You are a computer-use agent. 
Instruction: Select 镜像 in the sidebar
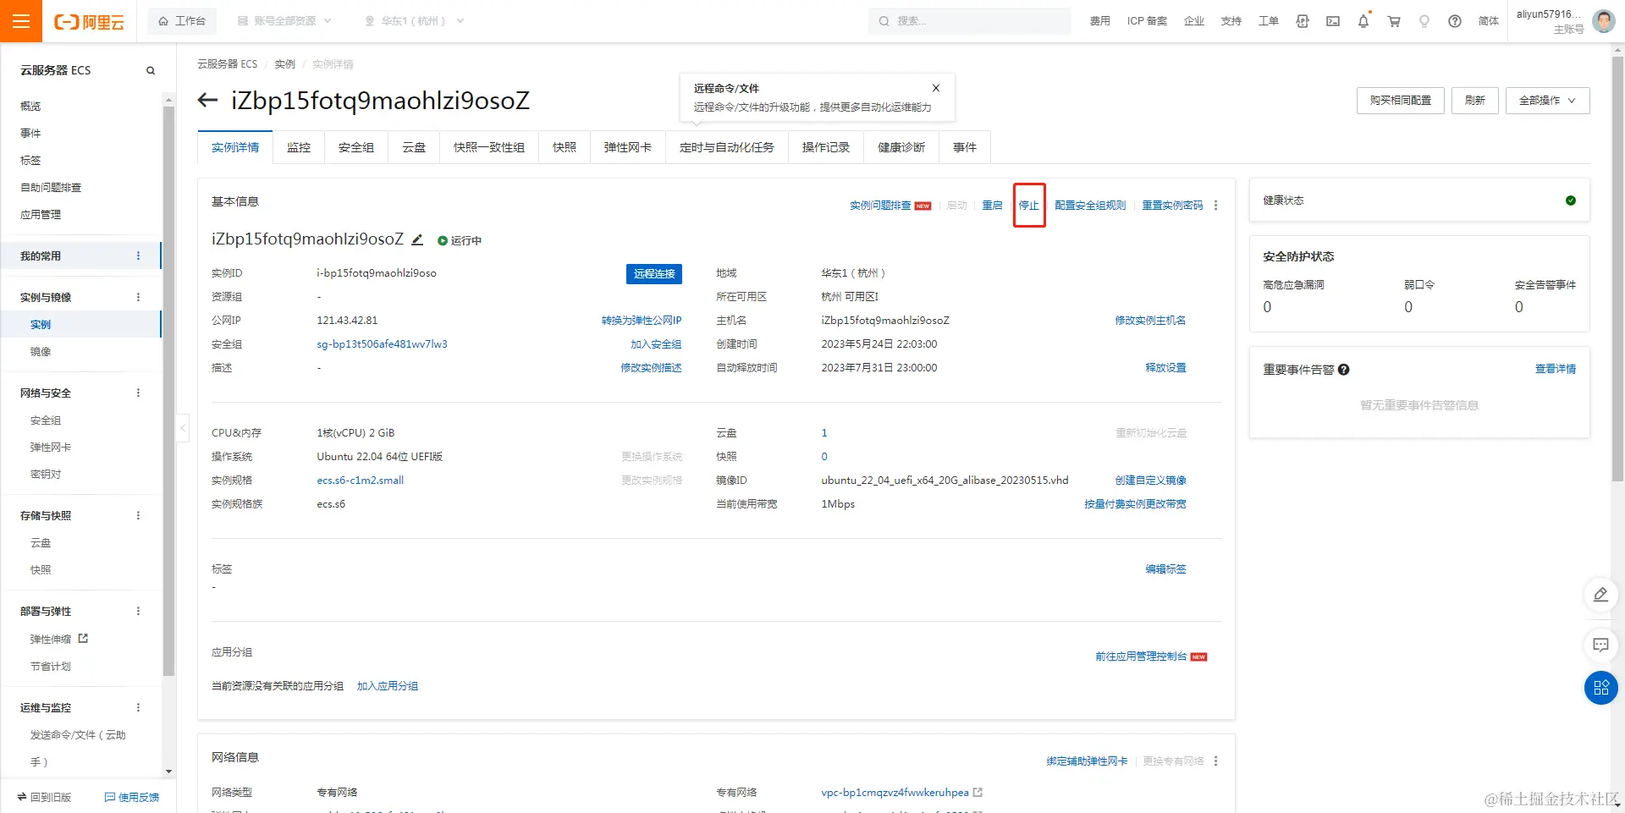pyautogui.click(x=41, y=352)
